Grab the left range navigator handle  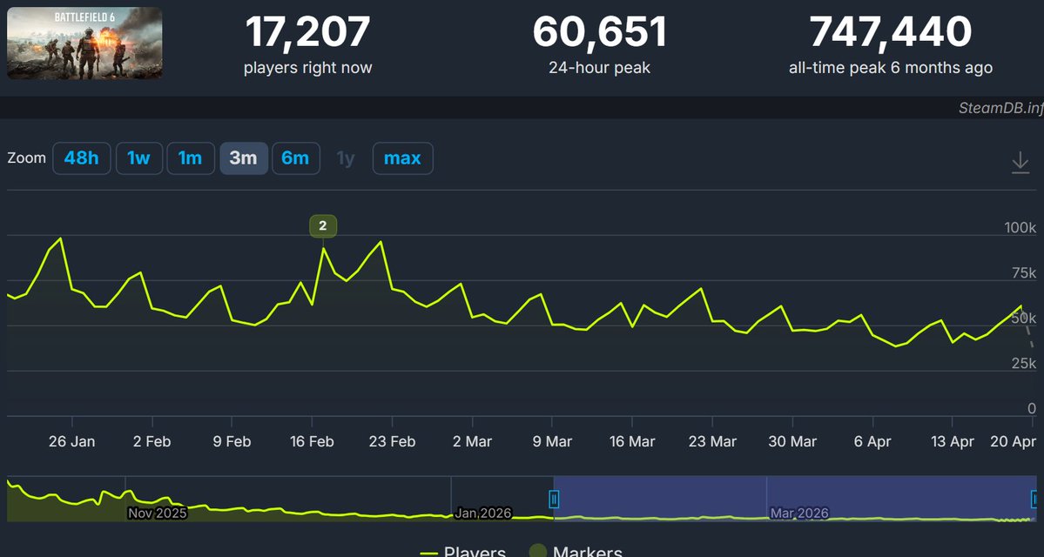click(x=554, y=499)
